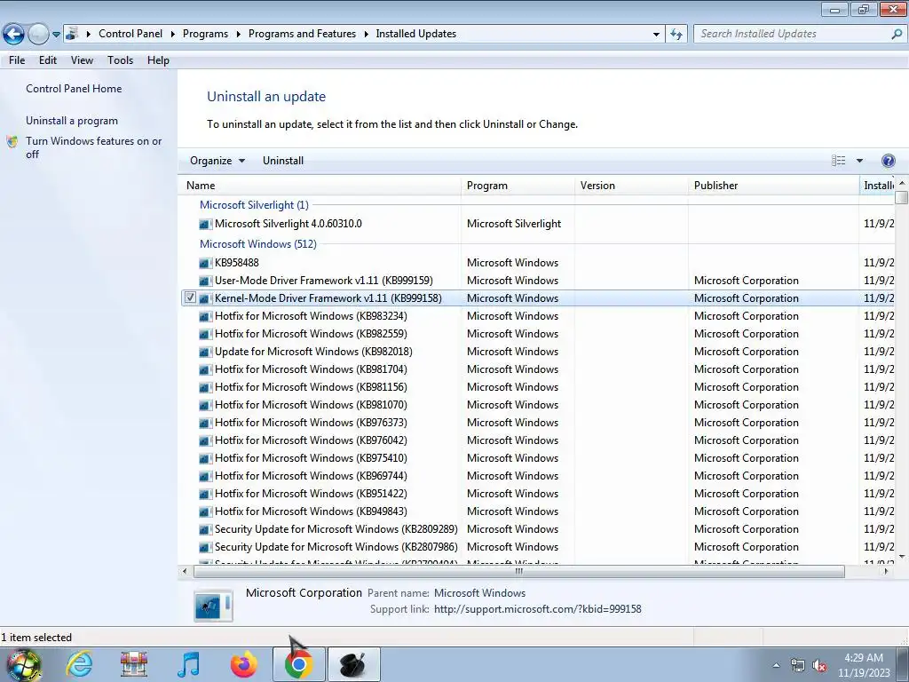Click the Forward navigation arrow button
Viewport: 909px width, 682px height.
pyautogui.click(x=38, y=35)
